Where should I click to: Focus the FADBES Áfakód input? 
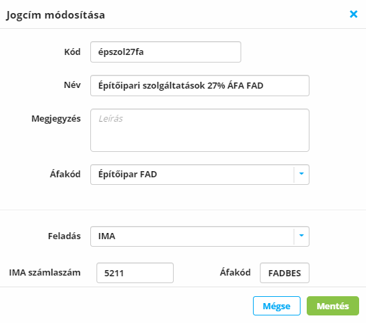(x=285, y=273)
